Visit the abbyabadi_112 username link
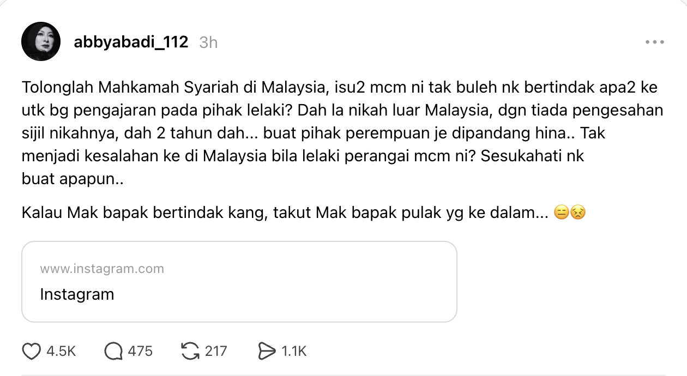Screen dimensions: 687x376 tap(131, 42)
